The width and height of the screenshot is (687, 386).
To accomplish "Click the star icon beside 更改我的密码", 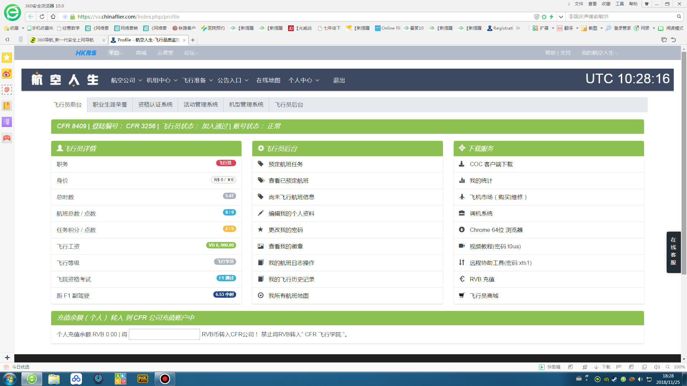I will click(261, 229).
